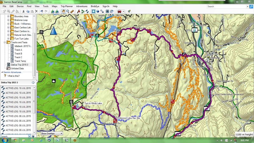Click the What is this? link
This screenshot has width=254, height=143.
coord(13,76)
